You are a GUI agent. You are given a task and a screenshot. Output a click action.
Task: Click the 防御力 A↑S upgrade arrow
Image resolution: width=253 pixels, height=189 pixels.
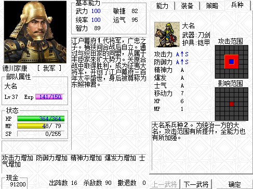tap(182, 62)
